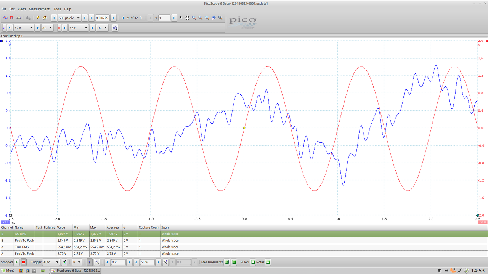Select Persistence mode icon

click(x=12, y=18)
